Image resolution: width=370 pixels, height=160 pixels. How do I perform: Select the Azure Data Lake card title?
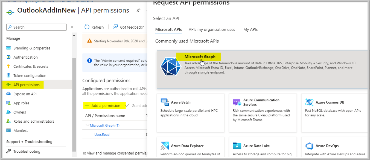(x=257, y=146)
